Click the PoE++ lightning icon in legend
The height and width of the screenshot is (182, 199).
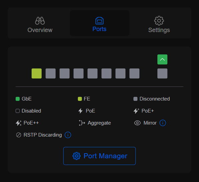[x=19, y=123]
